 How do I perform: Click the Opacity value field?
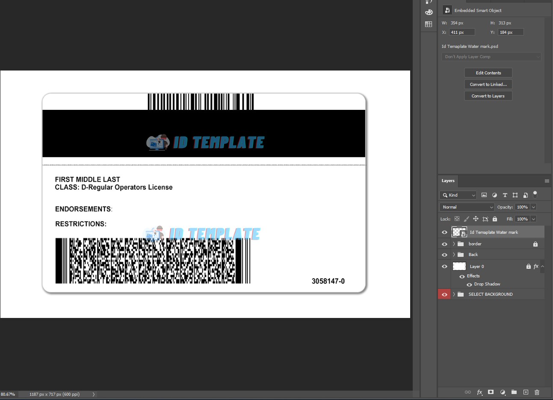click(523, 207)
